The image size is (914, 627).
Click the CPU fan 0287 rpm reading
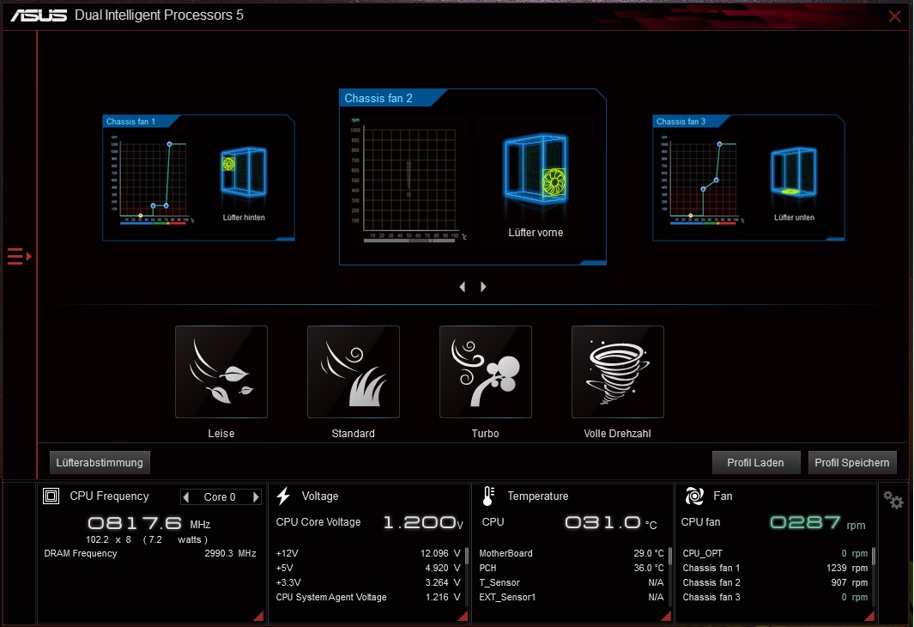(x=806, y=522)
